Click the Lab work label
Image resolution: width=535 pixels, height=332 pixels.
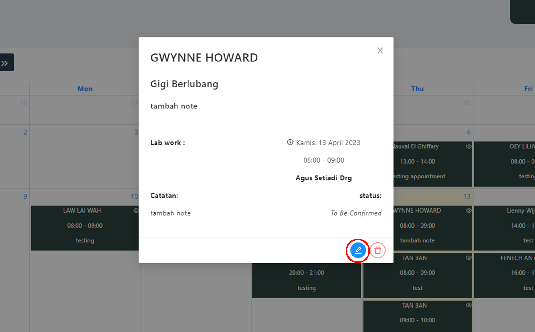[168, 143]
